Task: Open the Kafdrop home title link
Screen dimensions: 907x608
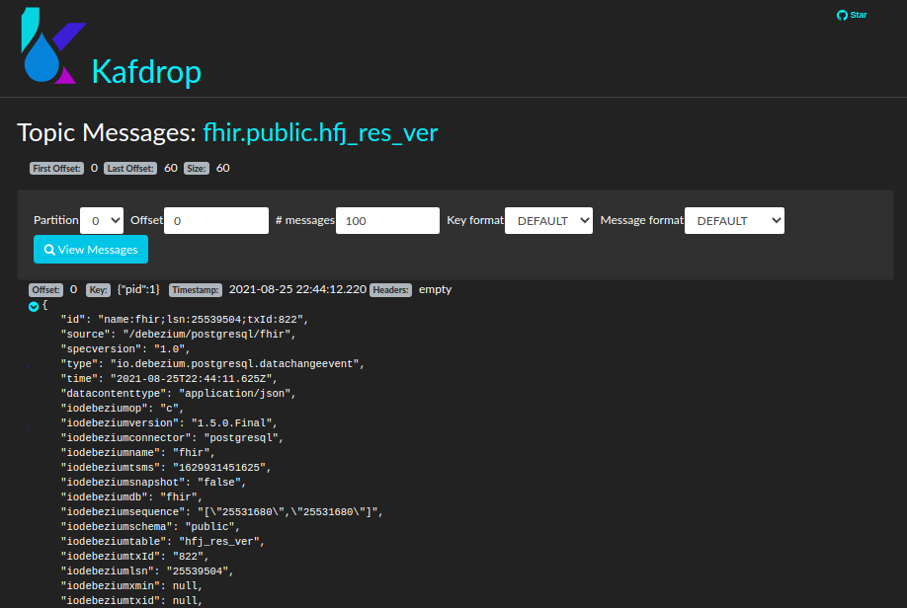Action: (146, 72)
